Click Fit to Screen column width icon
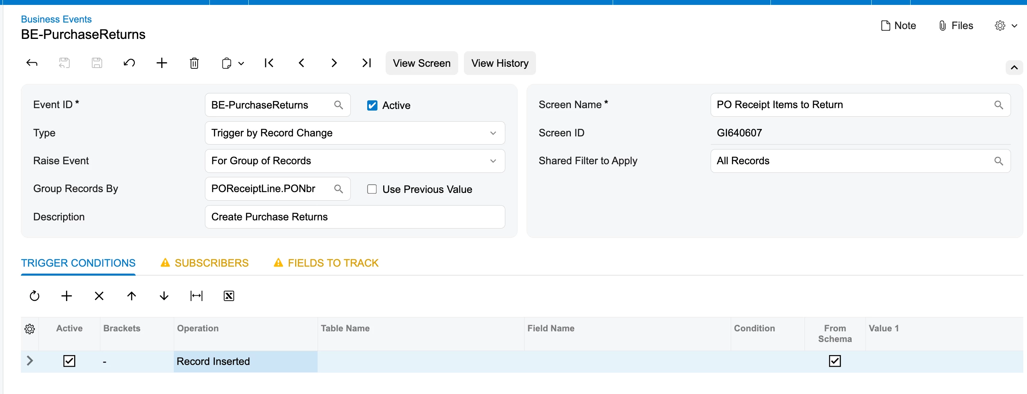Screen dimensions: 1027x394 [x=196, y=296]
